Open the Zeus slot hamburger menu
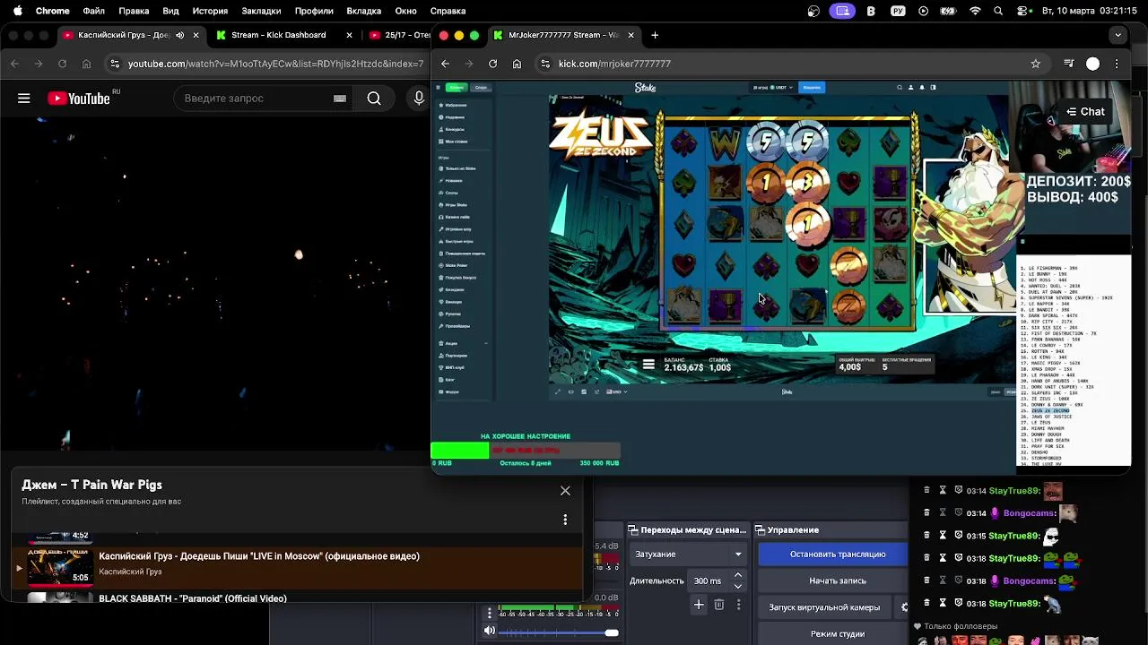 [648, 365]
